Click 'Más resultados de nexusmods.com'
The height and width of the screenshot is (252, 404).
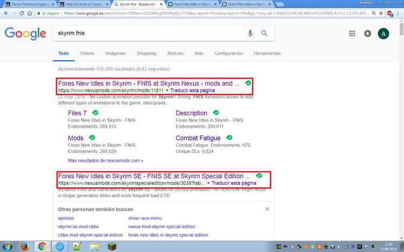pos(106,160)
